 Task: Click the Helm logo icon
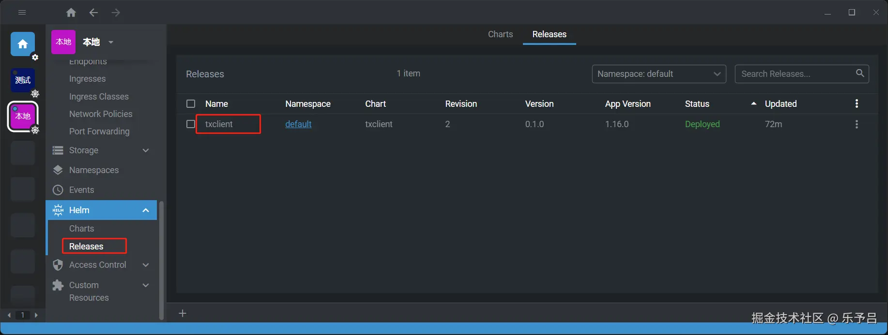click(x=58, y=210)
